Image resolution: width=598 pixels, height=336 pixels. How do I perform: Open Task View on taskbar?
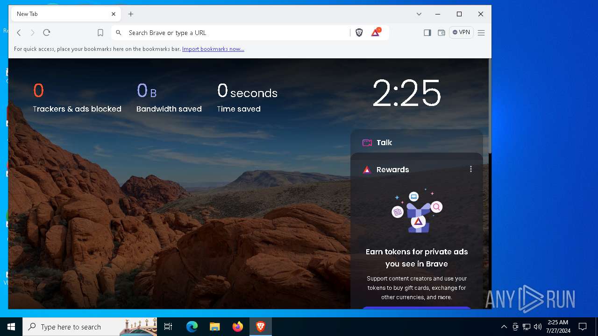168,327
